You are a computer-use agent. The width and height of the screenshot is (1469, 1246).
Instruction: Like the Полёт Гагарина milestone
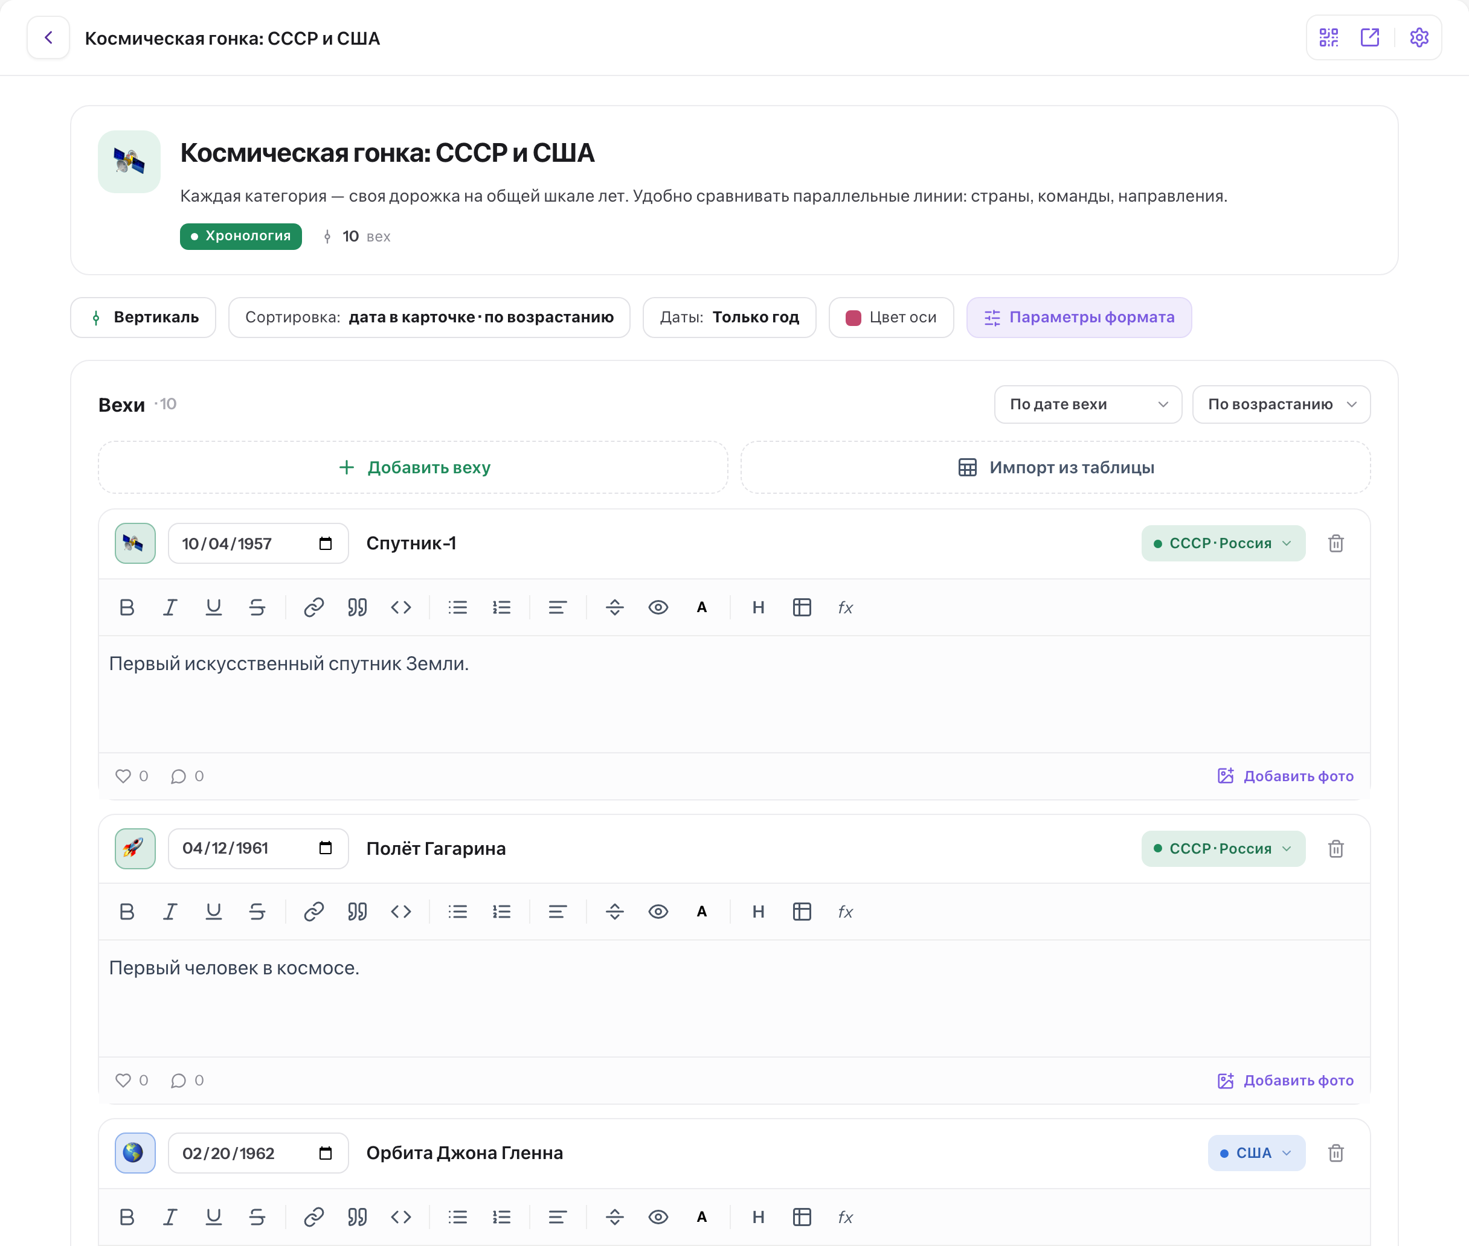tap(132, 1080)
